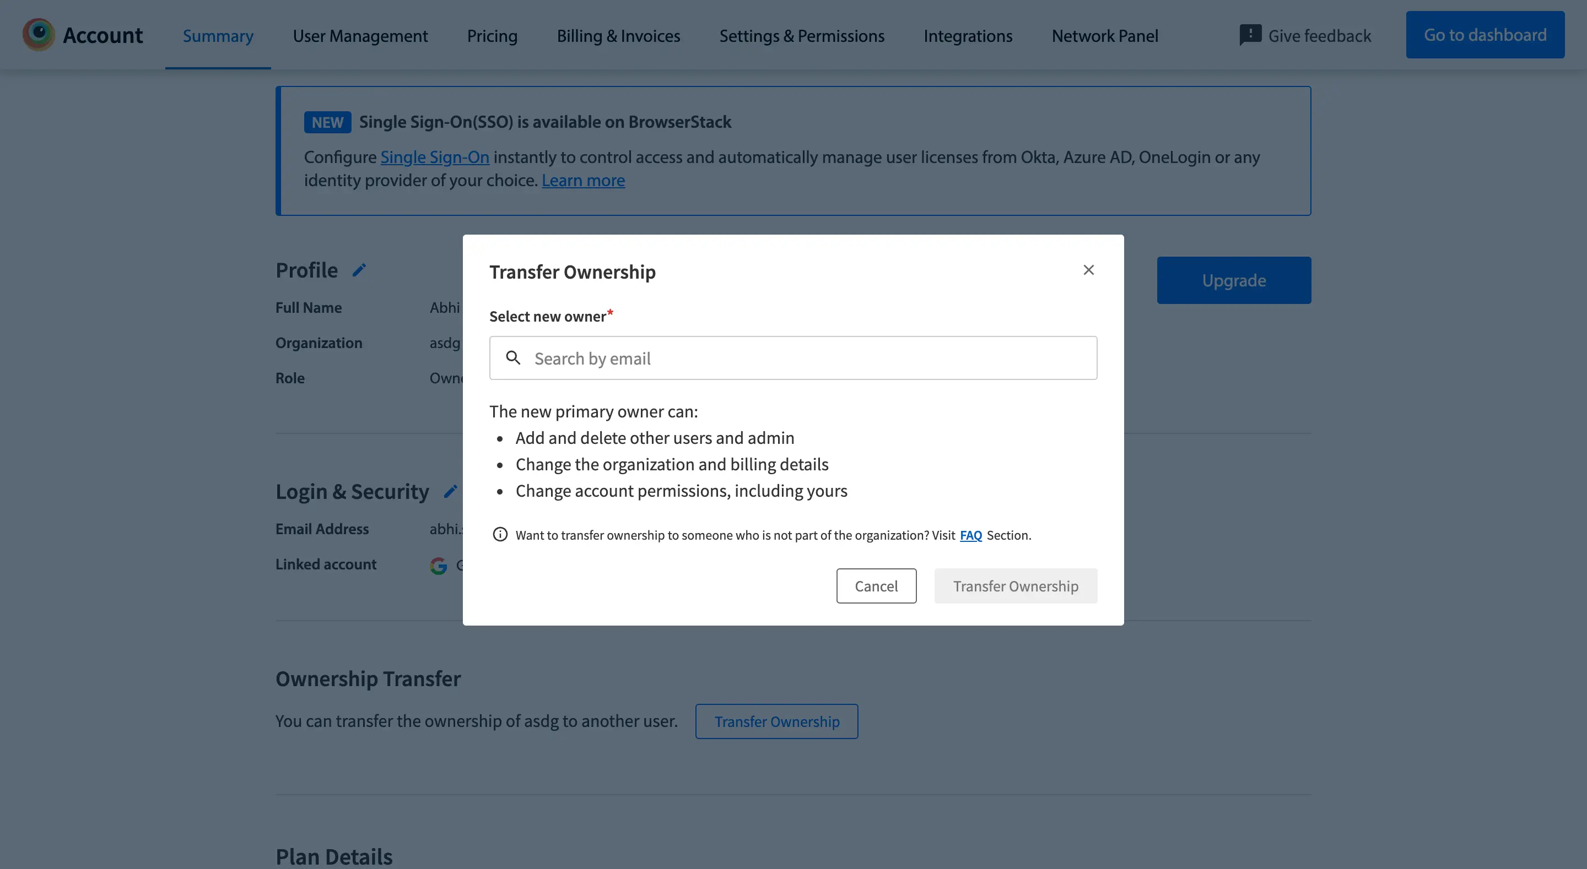Viewport: 1587px width, 869px height.
Task: Open the Billing & Invoices section
Action: (618, 36)
